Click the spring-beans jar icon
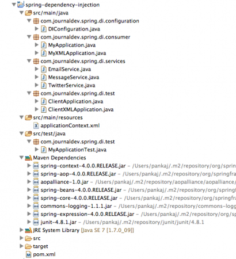This screenshot has height=259, width=236. point(36,190)
